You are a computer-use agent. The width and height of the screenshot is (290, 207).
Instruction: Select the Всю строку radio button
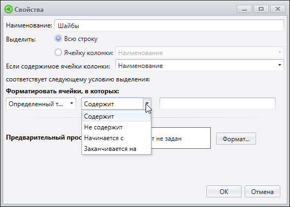(x=58, y=39)
